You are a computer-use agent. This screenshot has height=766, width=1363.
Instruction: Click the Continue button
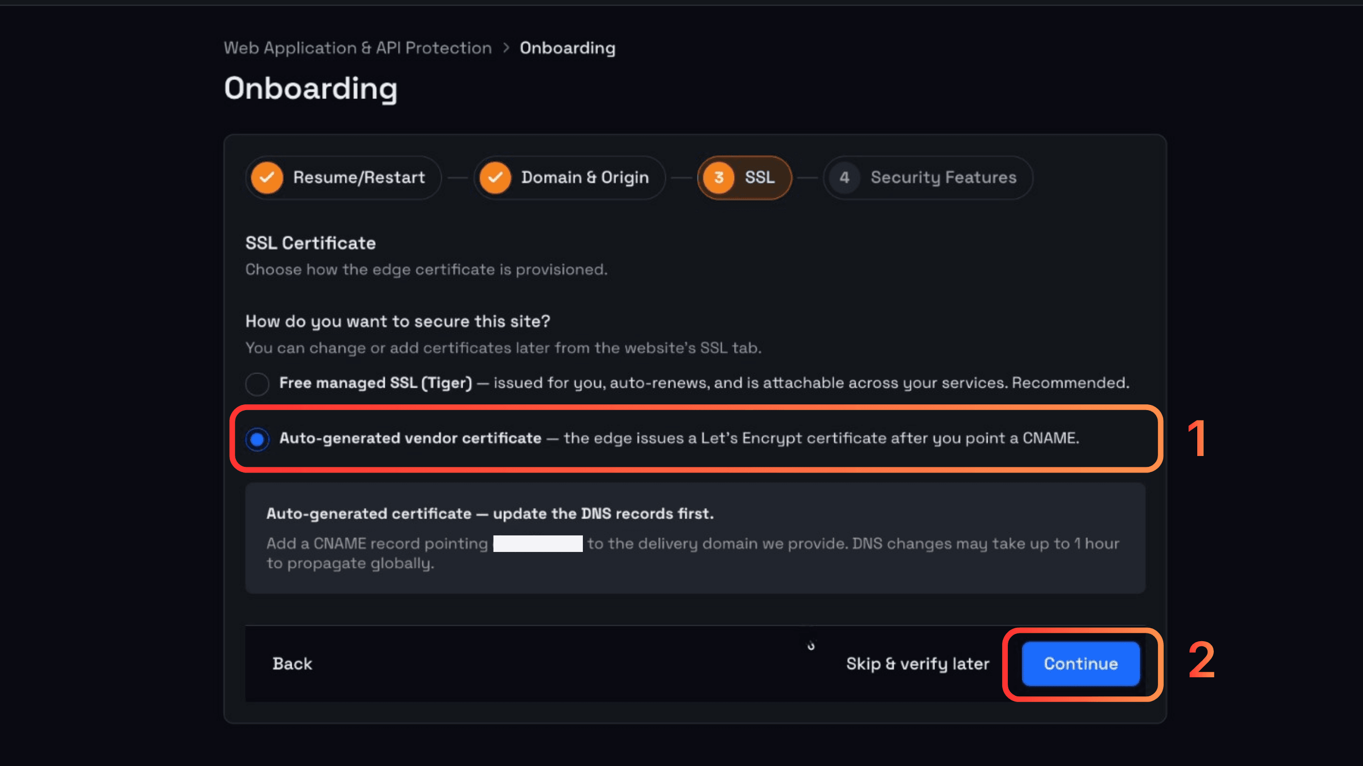1081,664
